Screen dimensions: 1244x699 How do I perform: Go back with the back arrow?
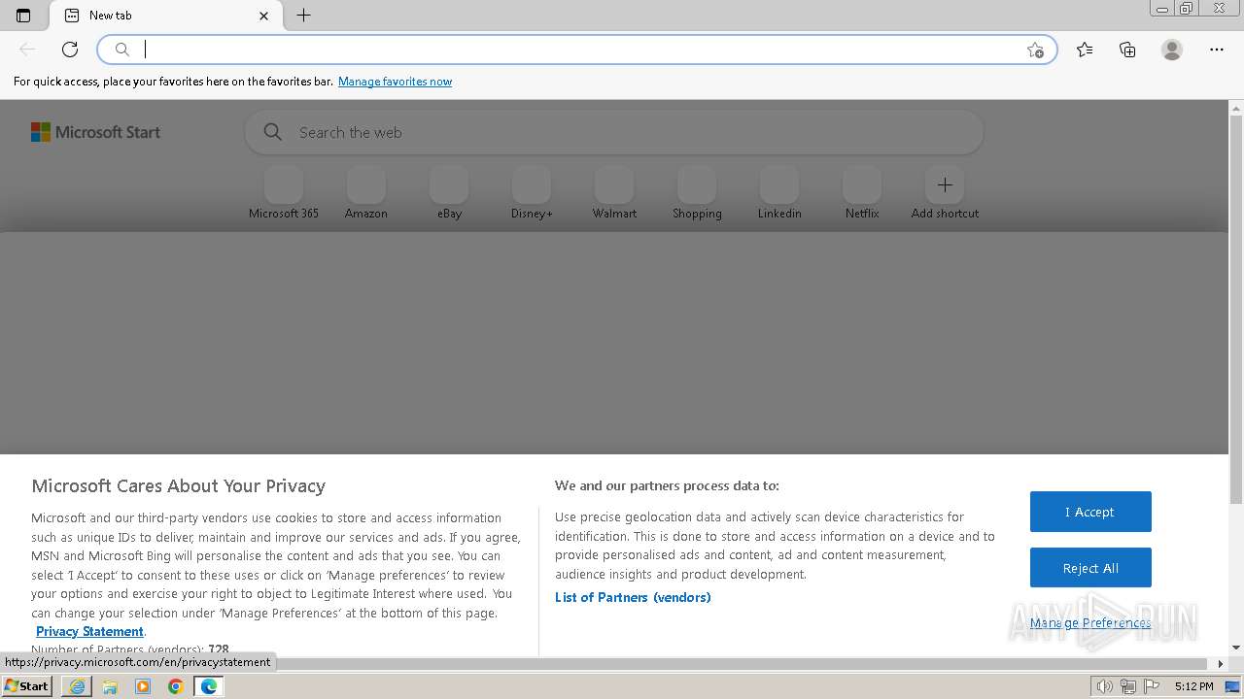[27, 50]
